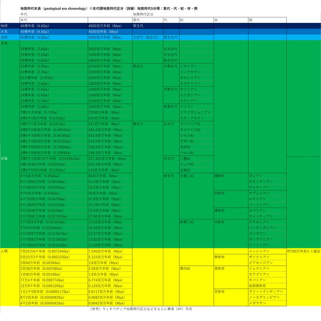Click the '新第三紀' period cell
The height and width of the screenshot is (321, 321).
click(x=187, y=222)
